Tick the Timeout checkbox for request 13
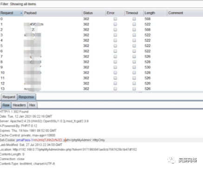This screenshot has height=169, width=203. coord(134,89)
